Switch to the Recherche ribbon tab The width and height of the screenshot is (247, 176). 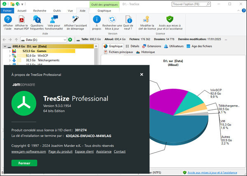coord(40,11)
